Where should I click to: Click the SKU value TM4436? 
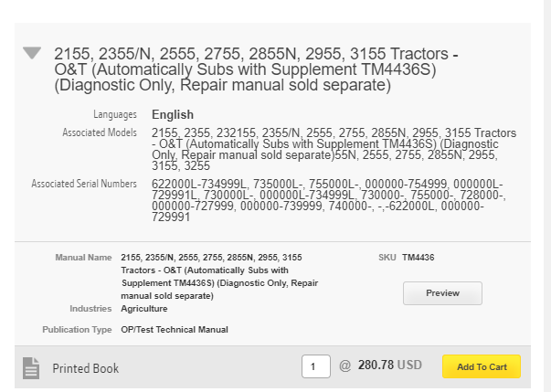[419, 258]
